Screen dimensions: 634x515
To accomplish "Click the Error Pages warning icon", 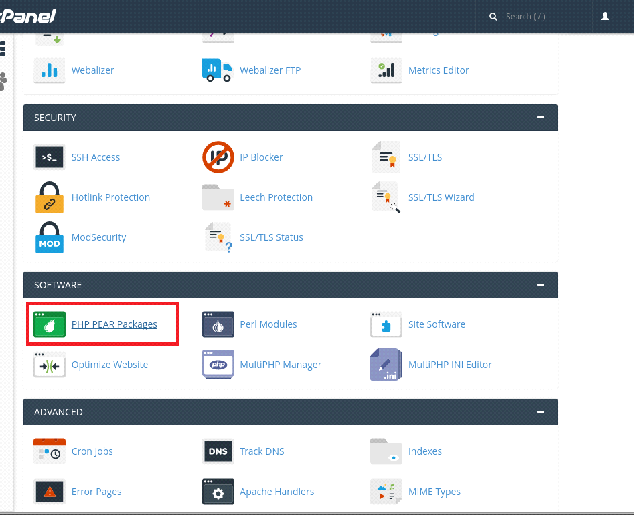I will coord(50,492).
